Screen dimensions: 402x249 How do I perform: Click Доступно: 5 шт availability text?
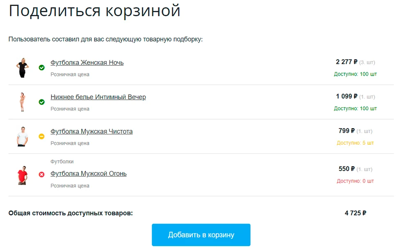pos(355,143)
